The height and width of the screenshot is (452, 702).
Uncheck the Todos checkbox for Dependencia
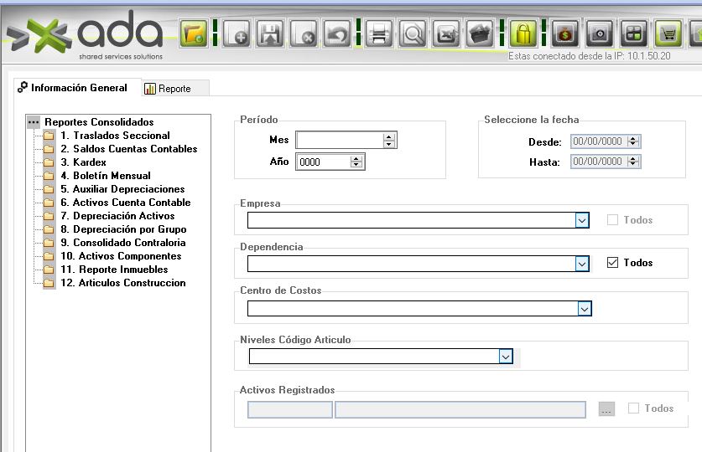[x=612, y=263]
